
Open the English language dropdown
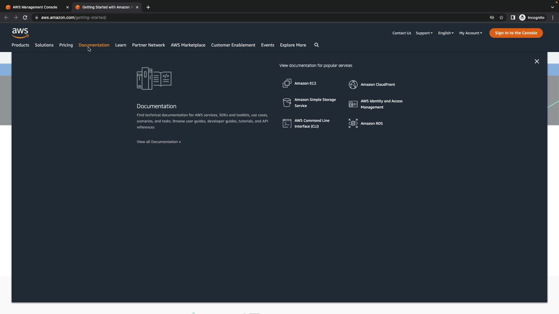pyautogui.click(x=445, y=33)
